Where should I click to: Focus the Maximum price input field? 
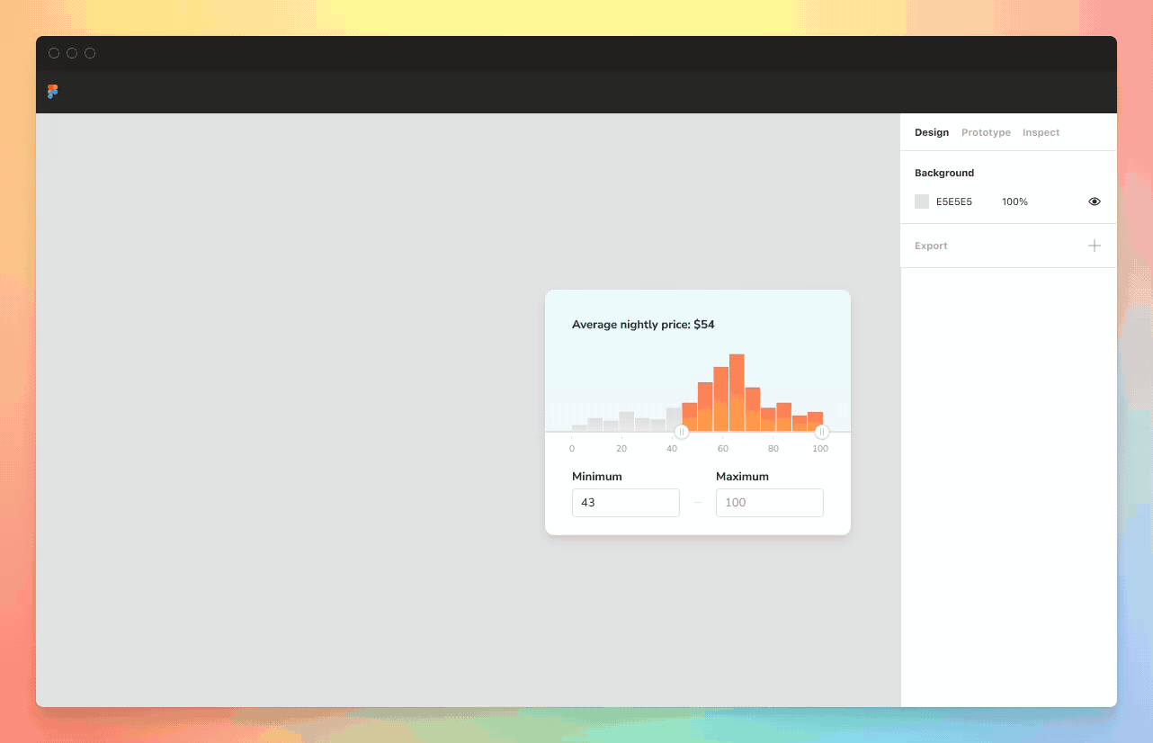(x=769, y=503)
